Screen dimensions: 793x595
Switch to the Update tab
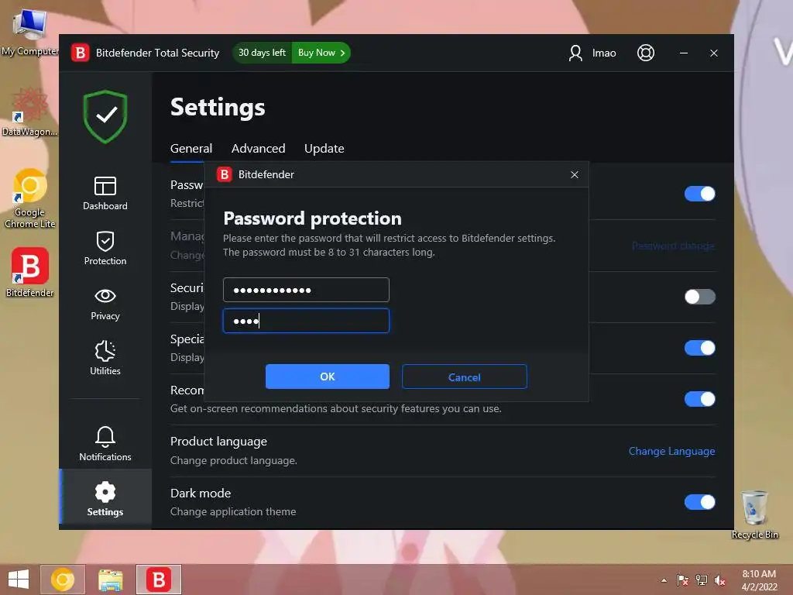[x=324, y=148]
